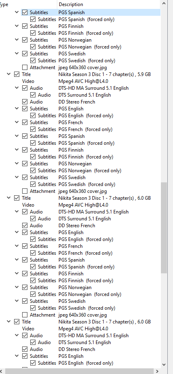
Task: Select Video Mpeg4 AVC row under 5.9 GB title
Action: pos(80,81)
